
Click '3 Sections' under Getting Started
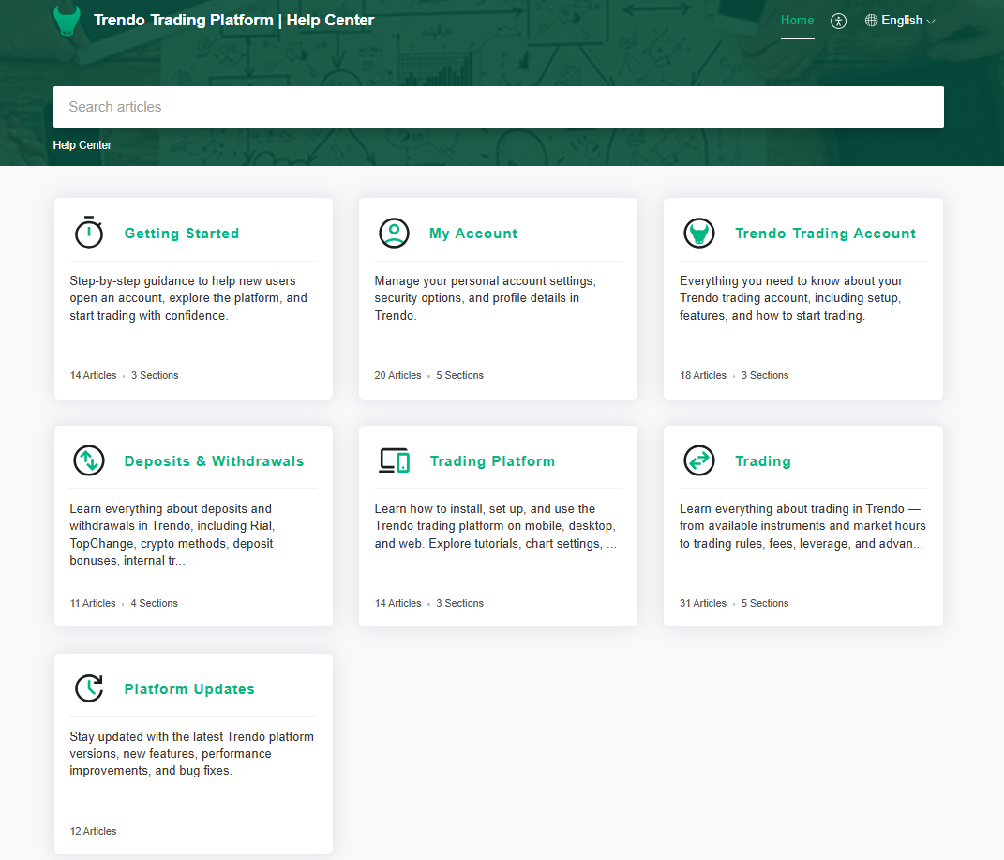(155, 375)
